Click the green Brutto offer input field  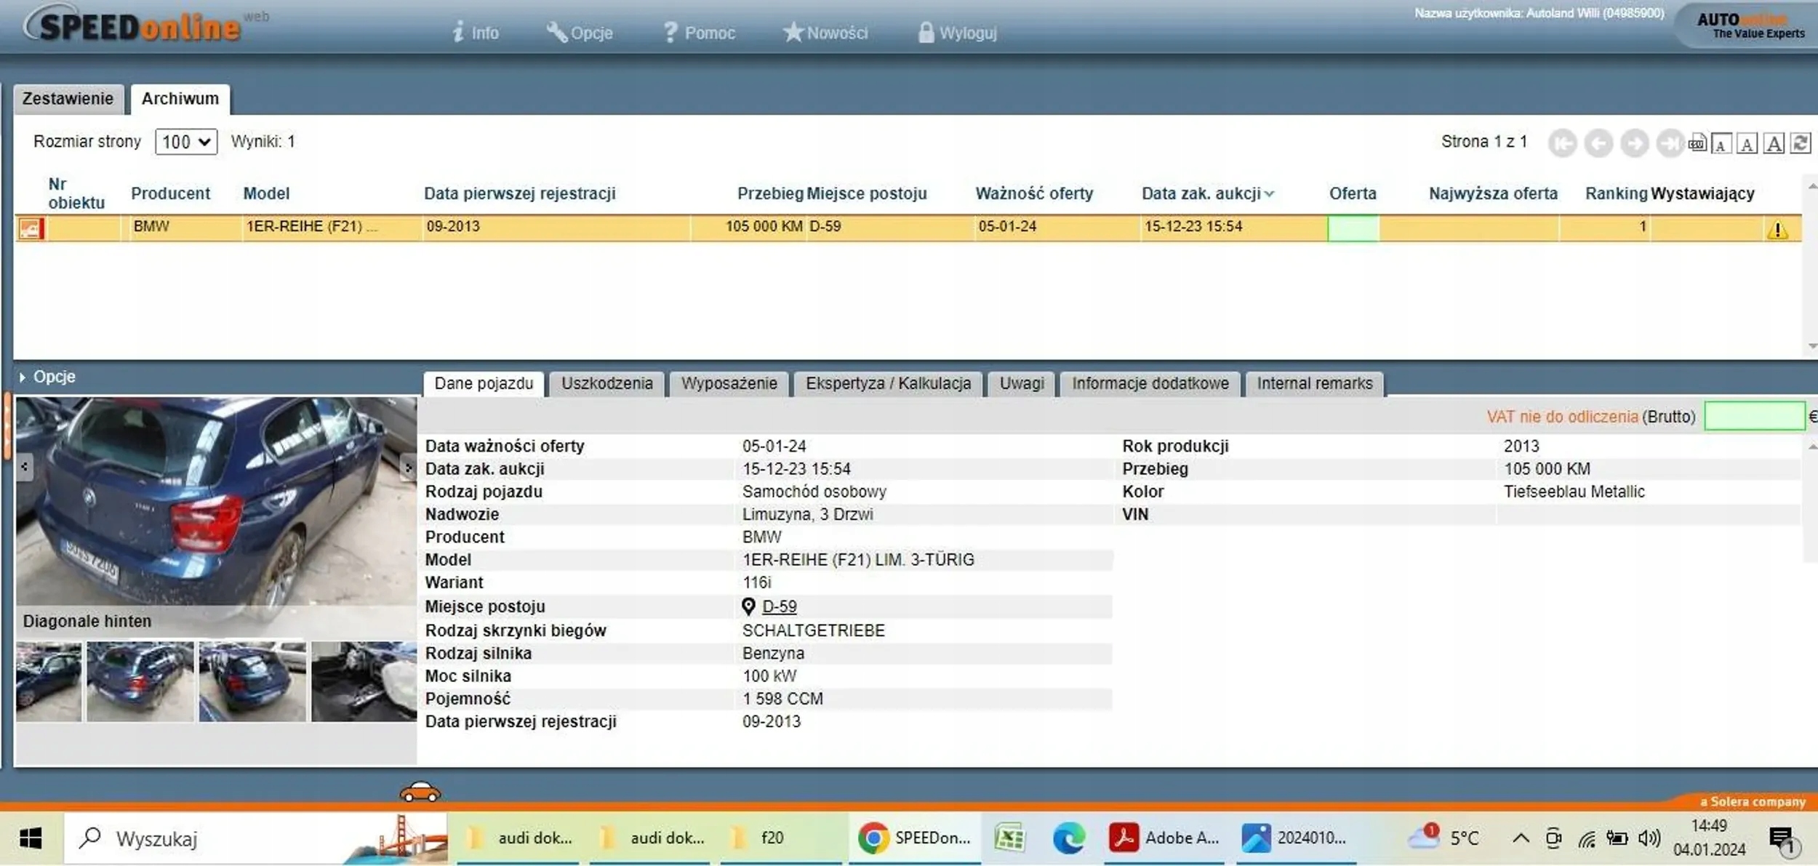click(1754, 417)
